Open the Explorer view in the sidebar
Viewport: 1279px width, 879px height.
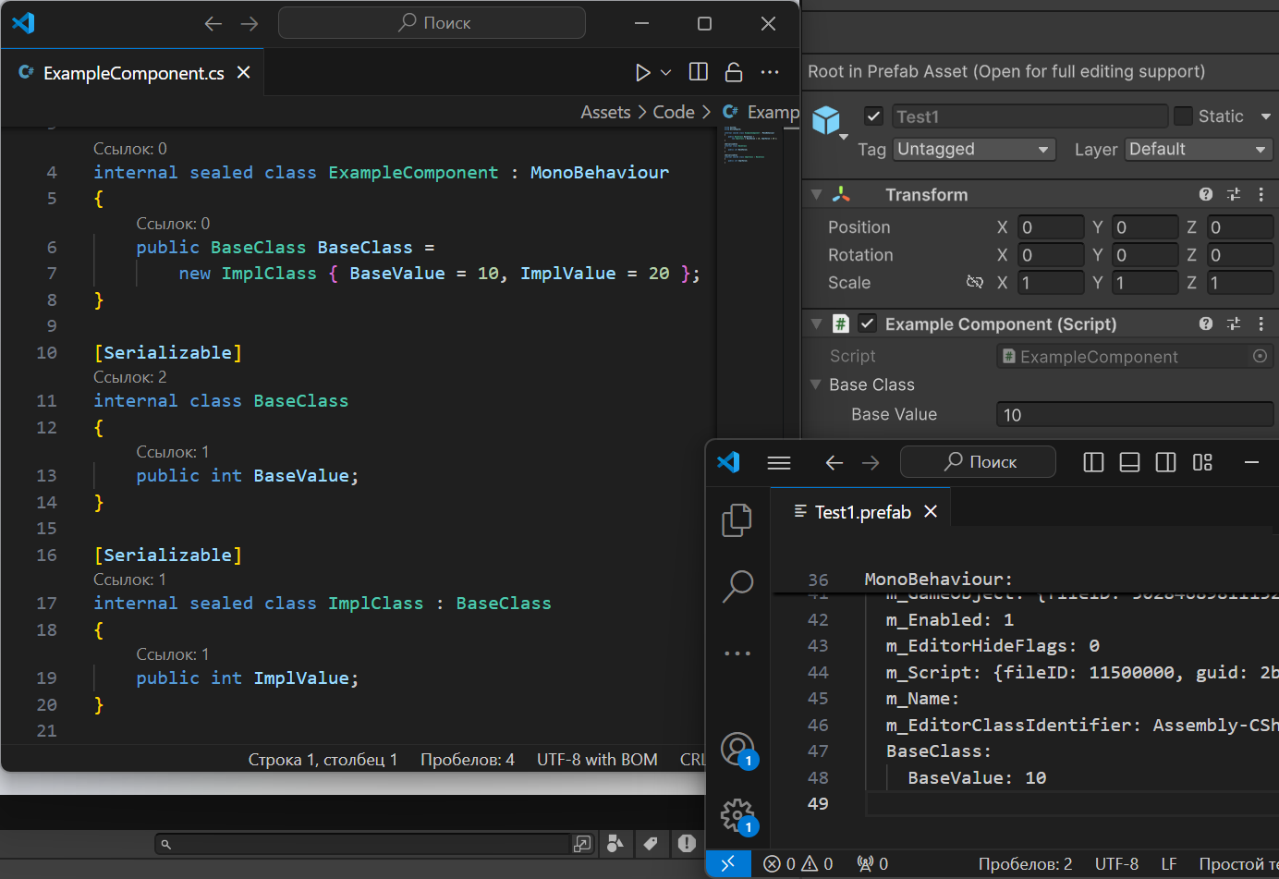click(x=737, y=520)
